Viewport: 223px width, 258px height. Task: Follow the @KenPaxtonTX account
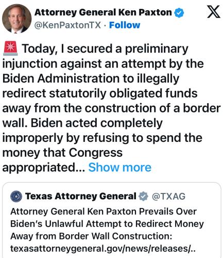click(125, 25)
